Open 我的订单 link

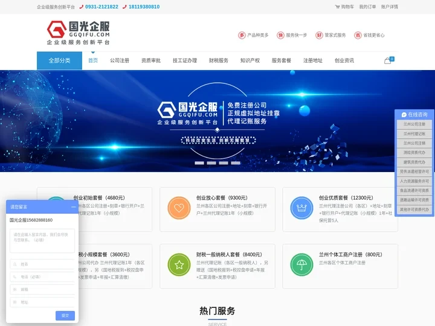pos(367,7)
